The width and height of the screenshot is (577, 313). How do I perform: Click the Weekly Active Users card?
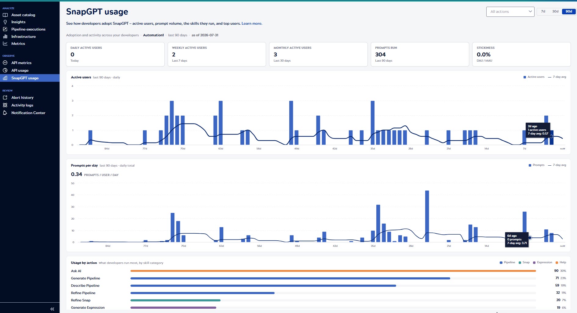[x=217, y=54]
